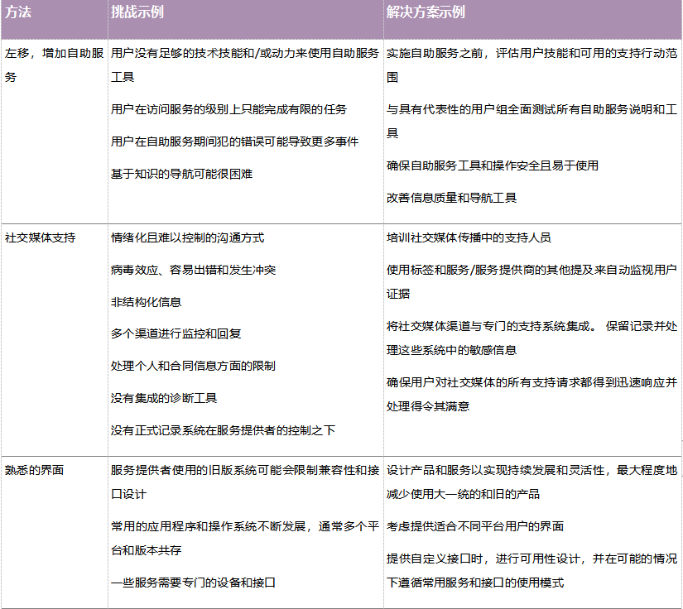The image size is (683, 609).
Task: Click the text 改善信息质量和导航工具
Action: pos(451,197)
